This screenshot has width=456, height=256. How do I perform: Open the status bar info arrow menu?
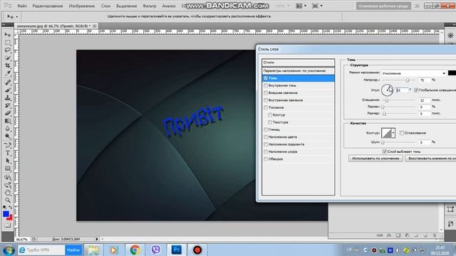coord(97,239)
